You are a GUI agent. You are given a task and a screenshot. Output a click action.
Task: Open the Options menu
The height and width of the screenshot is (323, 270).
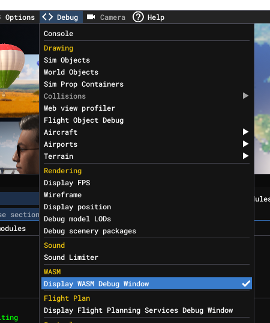coord(20,17)
